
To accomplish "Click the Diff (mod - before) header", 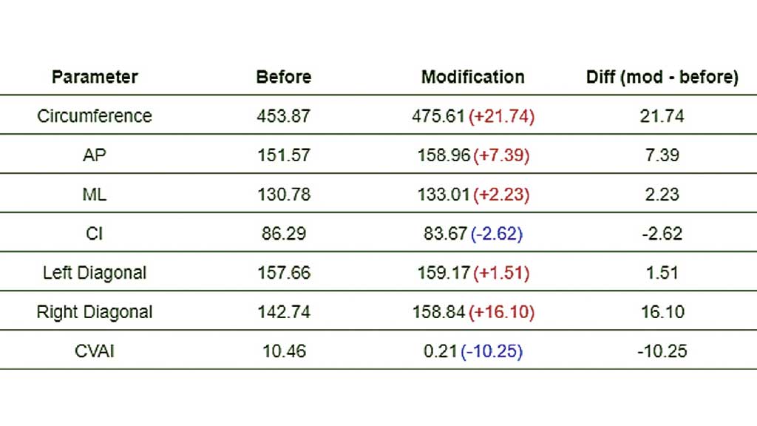I will pyautogui.click(x=662, y=77).
